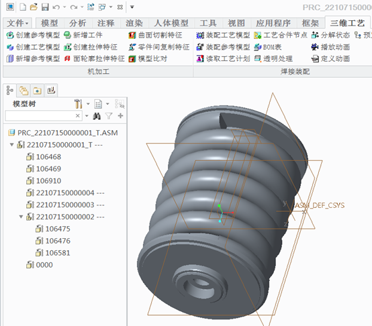The height and width of the screenshot is (326, 372).
Task: Switch to the 应用程序 ribbon tab
Action: (x=273, y=23)
